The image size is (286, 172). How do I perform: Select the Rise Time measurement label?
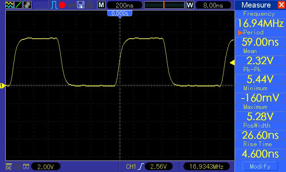pos(257,144)
